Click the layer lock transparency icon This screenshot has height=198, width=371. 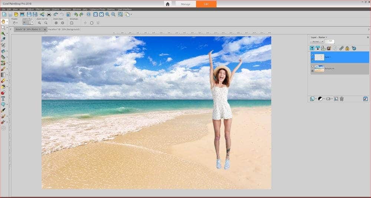(x=347, y=48)
